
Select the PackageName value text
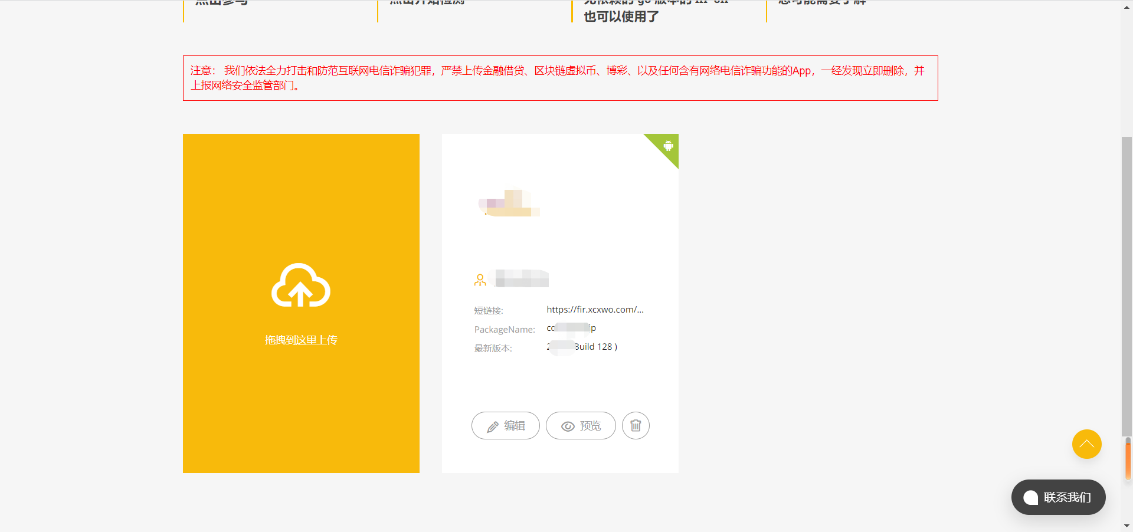tap(571, 328)
